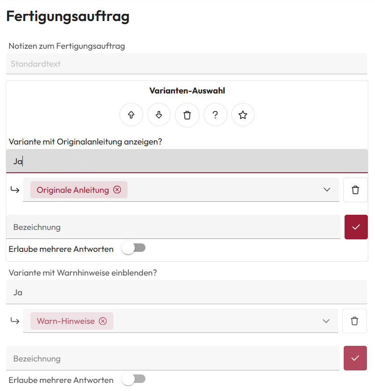Delete the Warn-Hinweise row
Viewport: 375px width, 391px height.
pos(355,321)
